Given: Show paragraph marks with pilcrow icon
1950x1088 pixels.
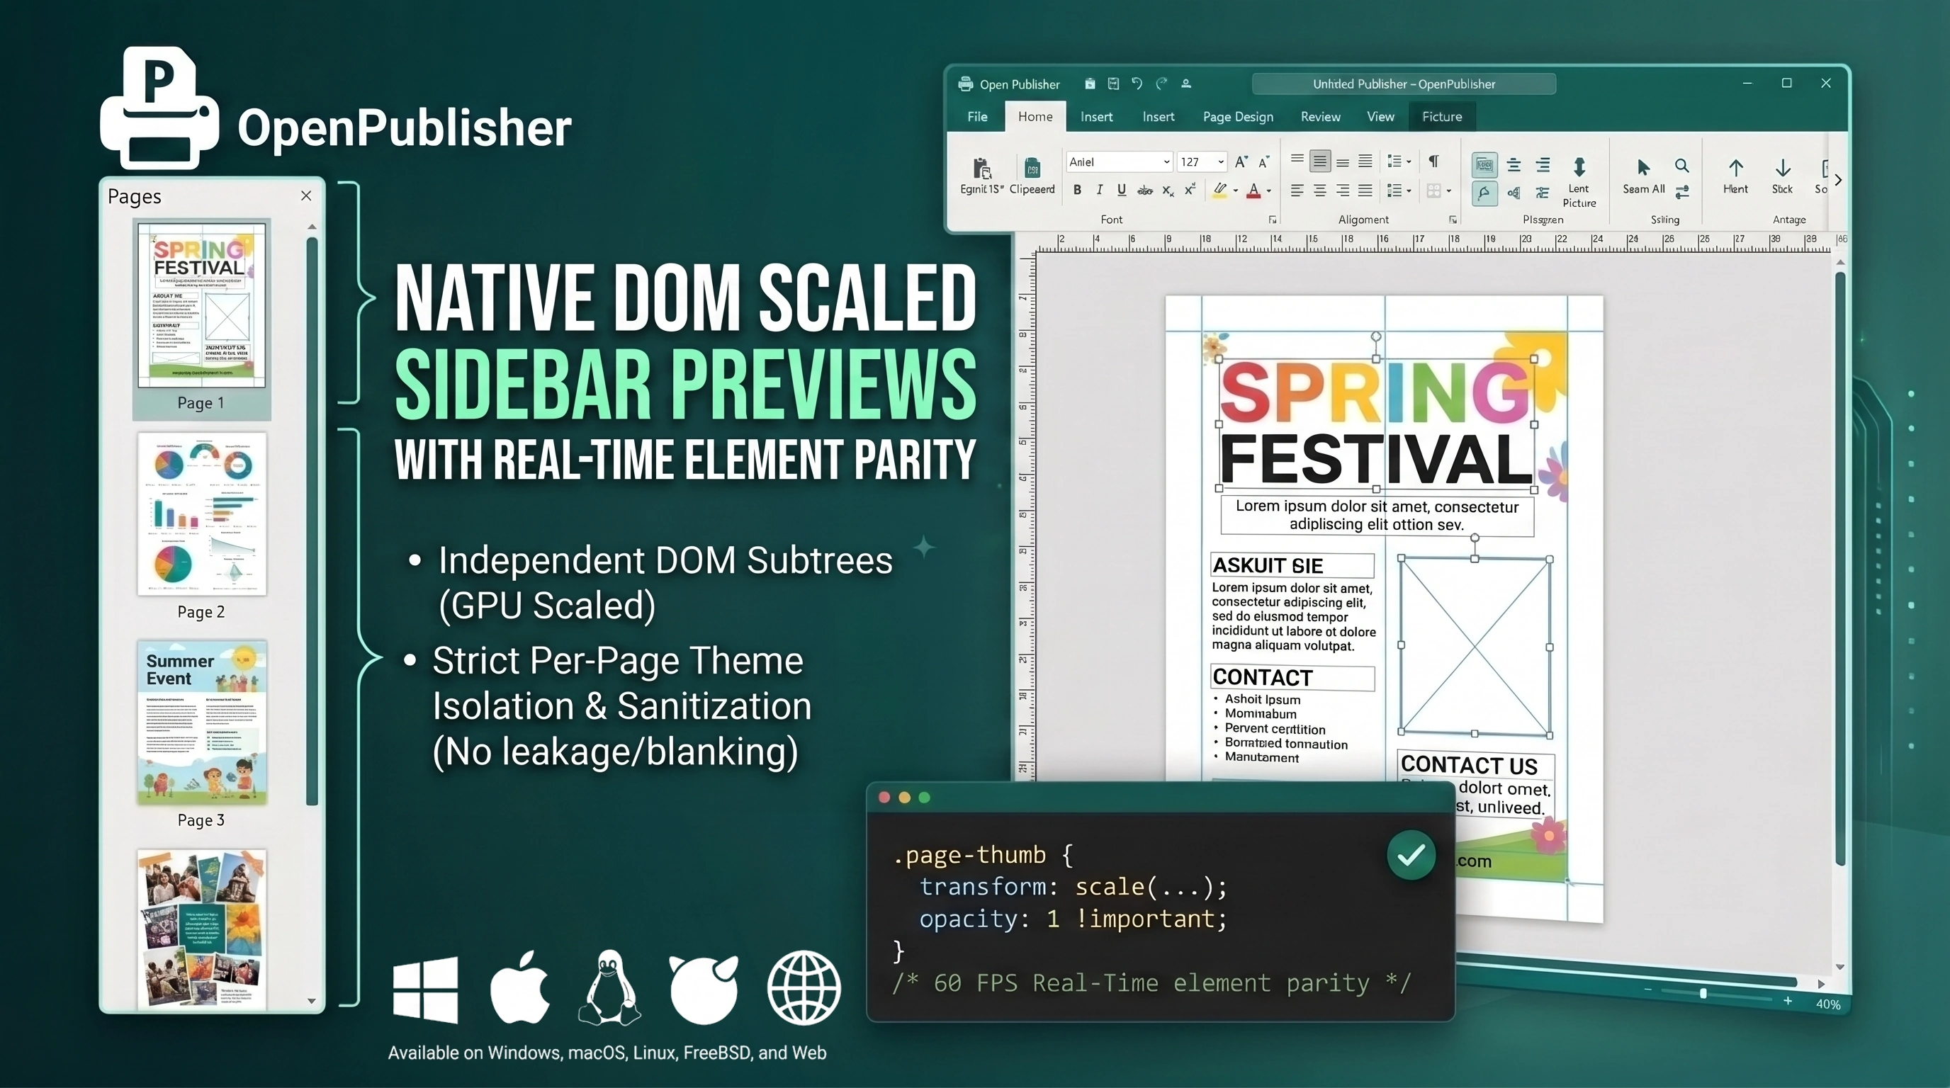Looking at the screenshot, I should point(1433,160).
